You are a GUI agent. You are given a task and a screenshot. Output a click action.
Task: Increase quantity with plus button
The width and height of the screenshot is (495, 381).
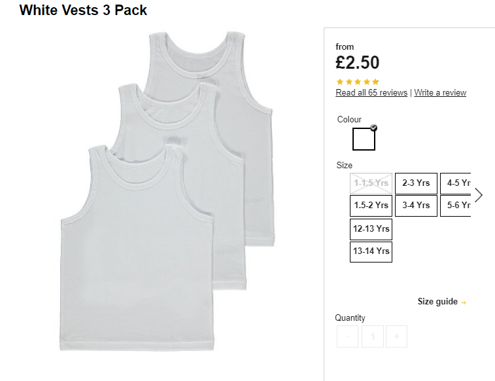tap(396, 336)
